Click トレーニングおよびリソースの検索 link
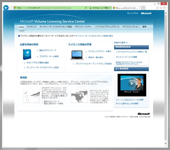 (129, 100)
